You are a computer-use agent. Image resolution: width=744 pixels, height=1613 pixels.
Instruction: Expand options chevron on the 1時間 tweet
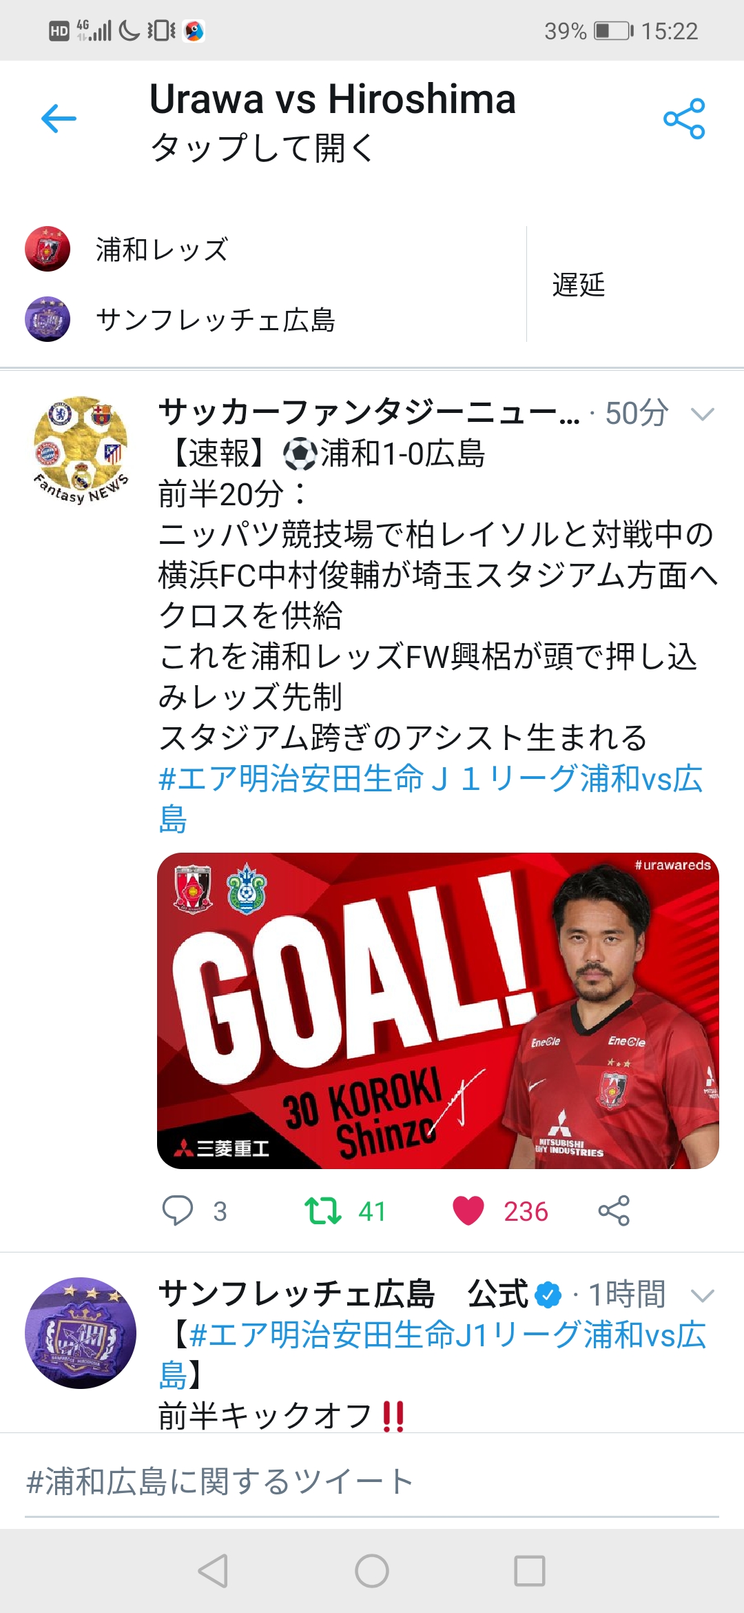coord(702,1296)
